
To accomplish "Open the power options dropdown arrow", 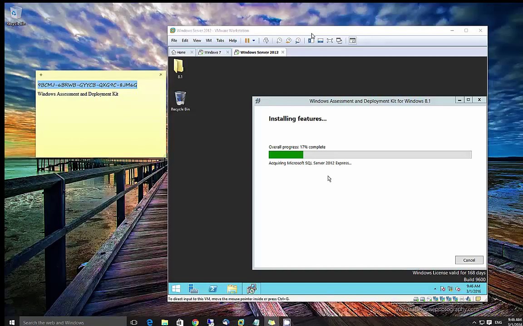I will [253, 41].
